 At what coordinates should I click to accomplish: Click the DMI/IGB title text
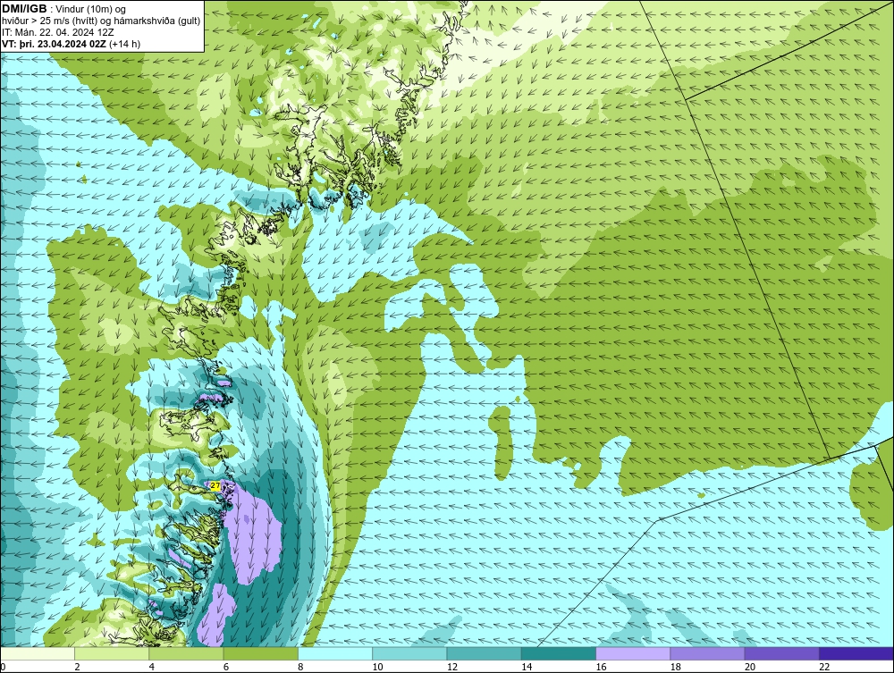pos(24,9)
